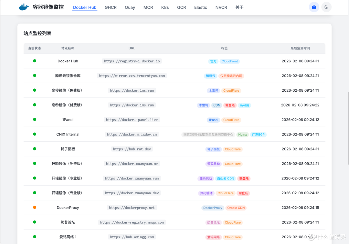The width and height of the screenshot is (349, 244).
Task: Click timestamp 2026-02-08 09:24:22
Action: [x=300, y=105]
